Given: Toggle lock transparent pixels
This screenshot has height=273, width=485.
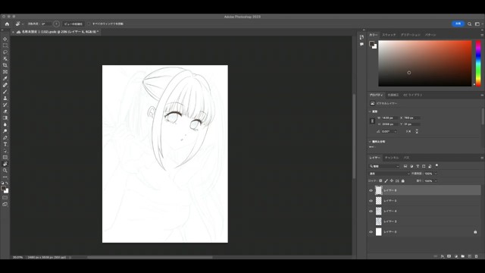Looking at the screenshot, I should 380,180.
